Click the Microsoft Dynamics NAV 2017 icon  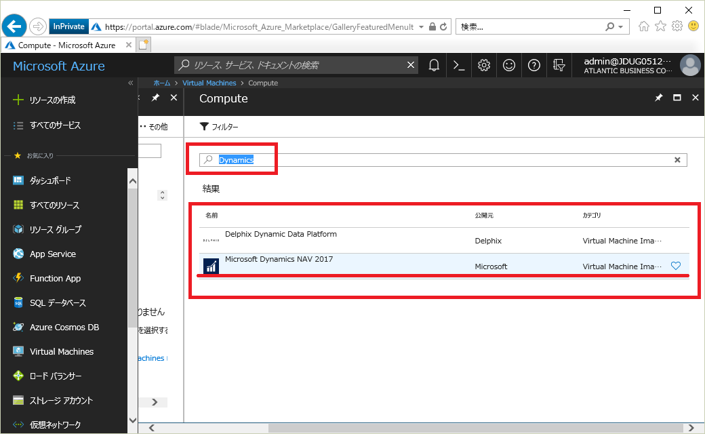[x=211, y=266]
